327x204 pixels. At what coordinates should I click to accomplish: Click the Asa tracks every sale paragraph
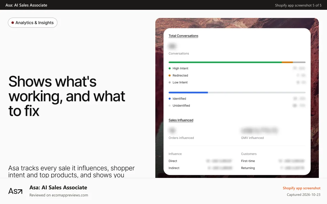[x=72, y=171]
